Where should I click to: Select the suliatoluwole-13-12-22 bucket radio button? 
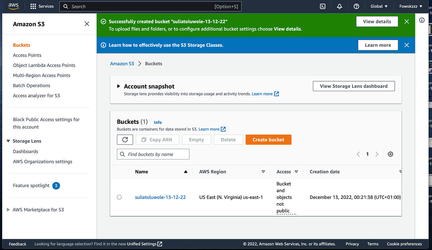tap(119, 197)
